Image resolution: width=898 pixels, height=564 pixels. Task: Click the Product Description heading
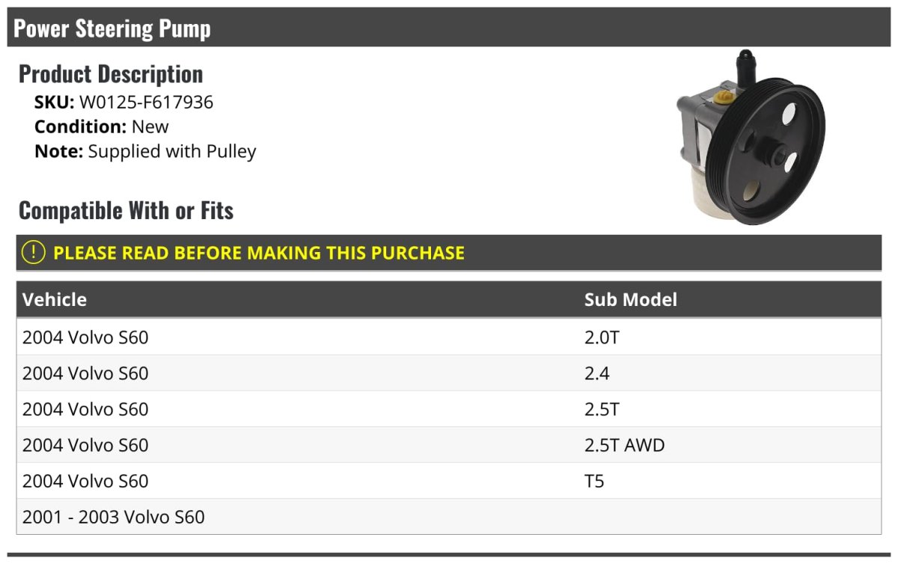tap(111, 74)
